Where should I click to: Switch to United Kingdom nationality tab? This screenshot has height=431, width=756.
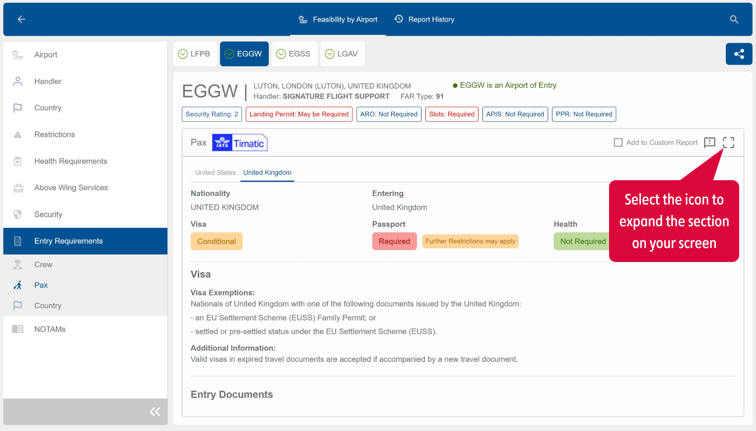pos(267,172)
